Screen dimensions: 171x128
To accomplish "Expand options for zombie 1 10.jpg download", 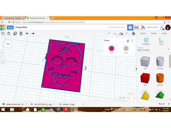I will 83,104.
